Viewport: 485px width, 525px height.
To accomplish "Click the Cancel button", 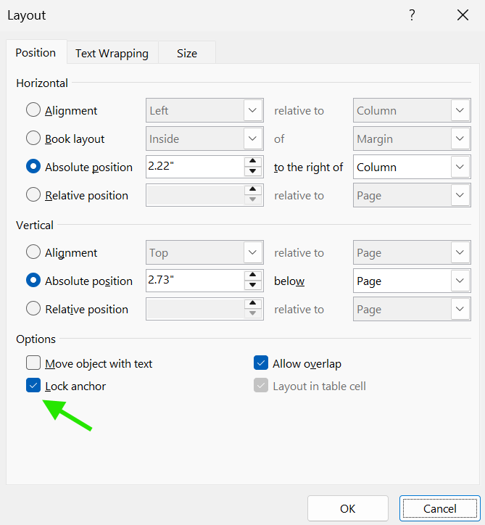I will pyautogui.click(x=440, y=508).
